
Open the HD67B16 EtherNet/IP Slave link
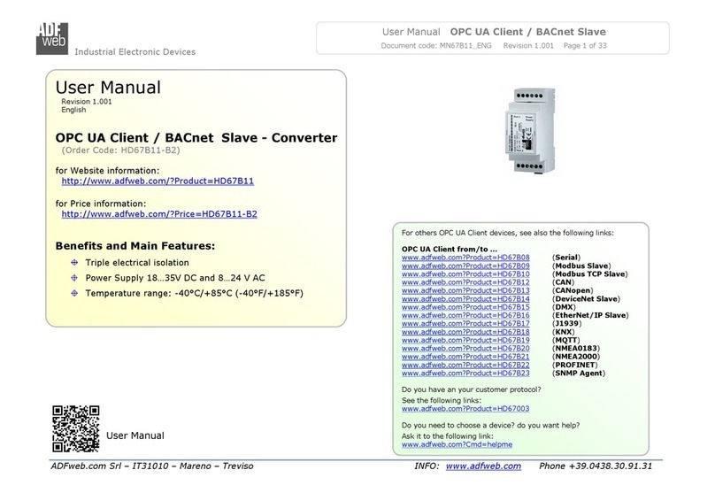(465, 315)
